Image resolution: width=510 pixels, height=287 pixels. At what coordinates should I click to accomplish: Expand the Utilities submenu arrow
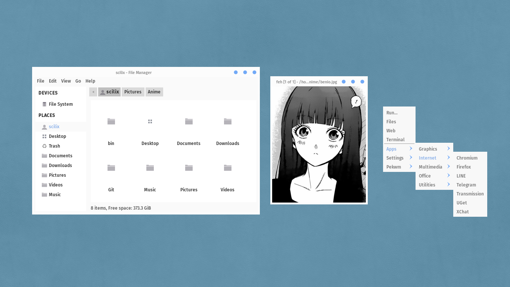coord(448,185)
